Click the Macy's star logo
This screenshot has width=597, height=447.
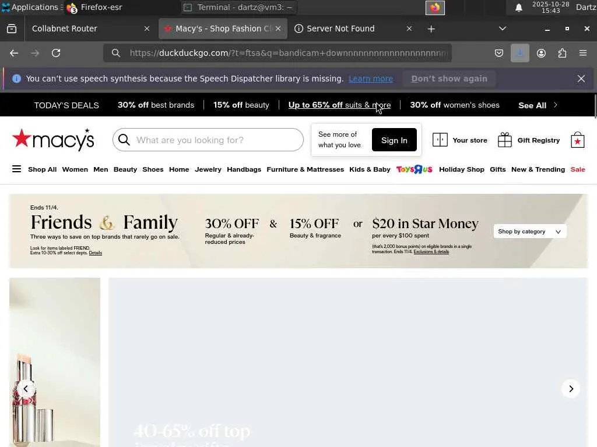click(53, 140)
